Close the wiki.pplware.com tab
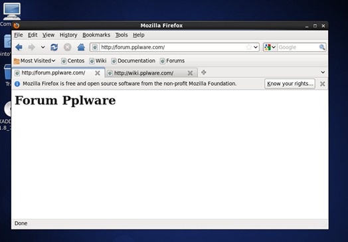This screenshot has width=348, height=242. click(x=190, y=73)
